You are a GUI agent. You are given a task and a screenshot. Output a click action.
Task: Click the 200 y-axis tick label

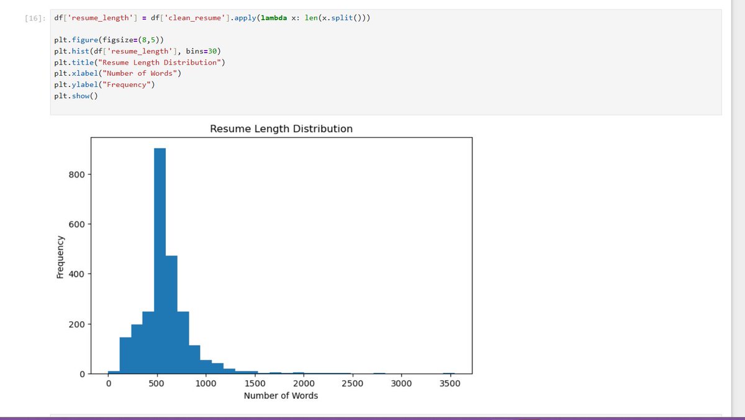[x=77, y=324]
